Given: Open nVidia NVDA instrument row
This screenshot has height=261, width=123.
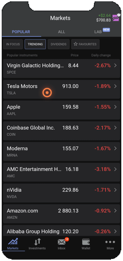Looking at the screenshot, I should (61, 193).
